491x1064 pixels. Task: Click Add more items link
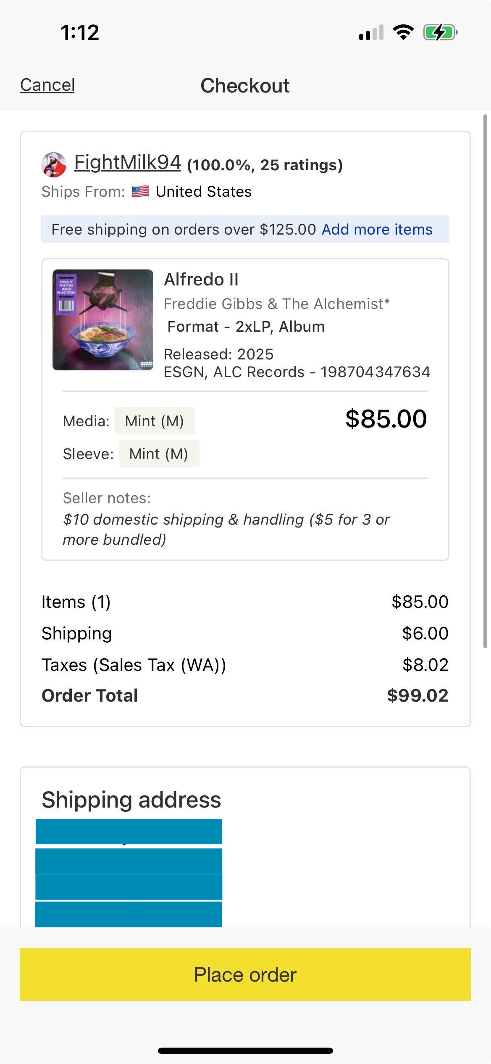(x=377, y=230)
